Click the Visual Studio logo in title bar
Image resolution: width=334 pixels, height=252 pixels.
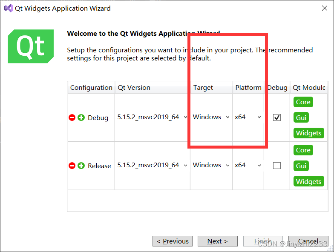(9, 9)
